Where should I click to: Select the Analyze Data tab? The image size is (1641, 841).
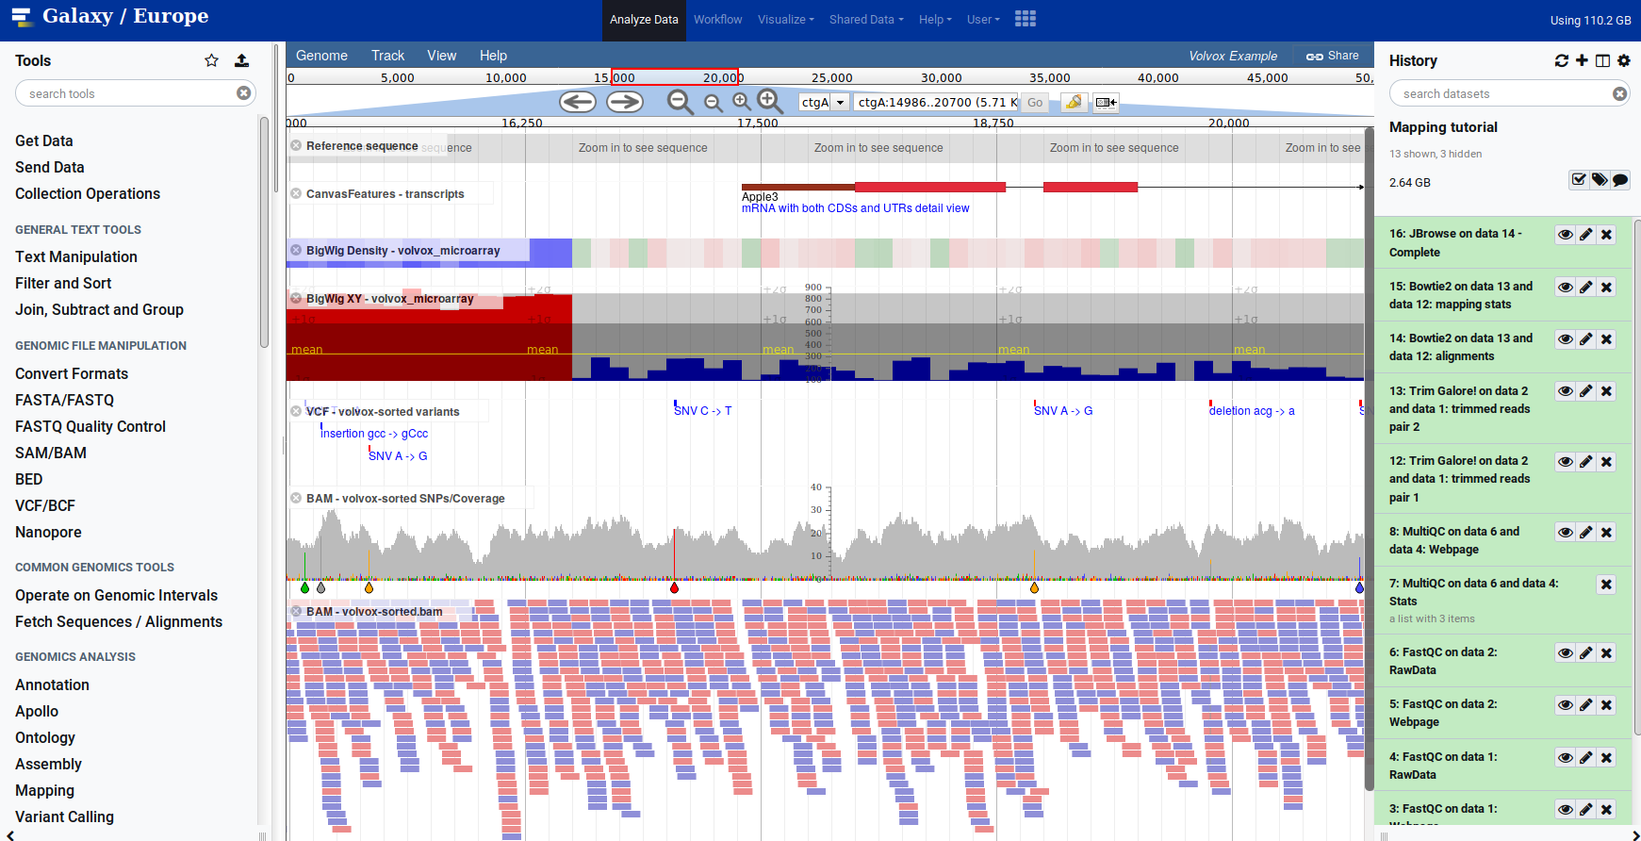click(644, 20)
